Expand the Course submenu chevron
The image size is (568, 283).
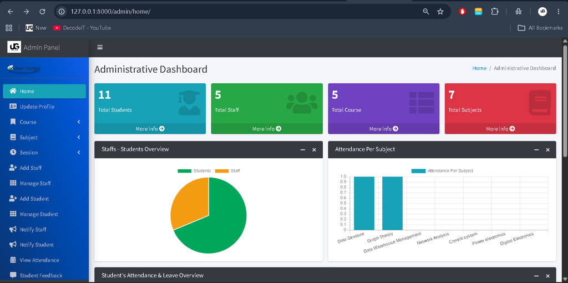pyautogui.click(x=79, y=122)
